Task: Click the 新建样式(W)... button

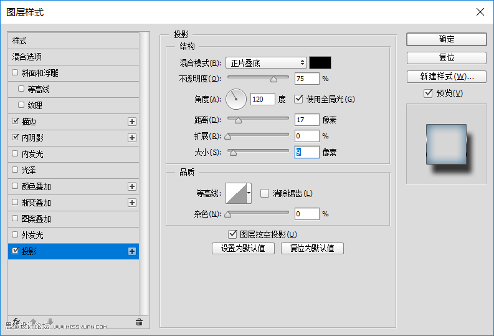Action: point(447,76)
